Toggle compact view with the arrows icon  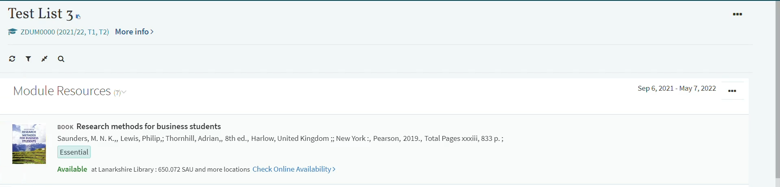click(x=44, y=59)
